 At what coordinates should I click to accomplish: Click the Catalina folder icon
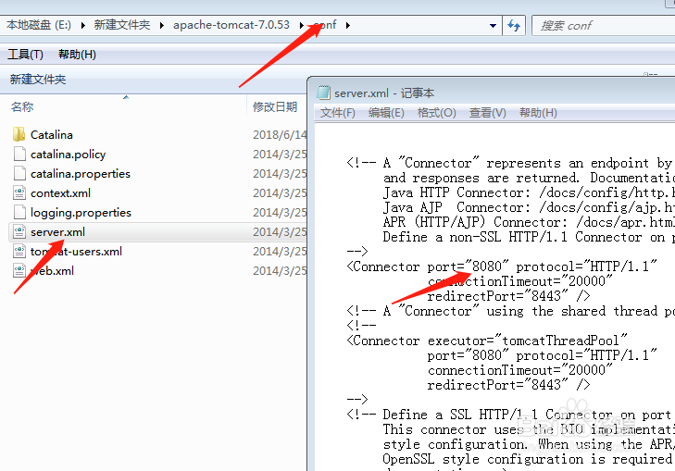click(19, 134)
